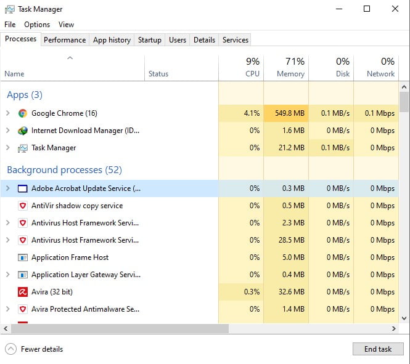Click the Fewer details link
The height and width of the screenshot is (364, 410).
tap(42, 349)
